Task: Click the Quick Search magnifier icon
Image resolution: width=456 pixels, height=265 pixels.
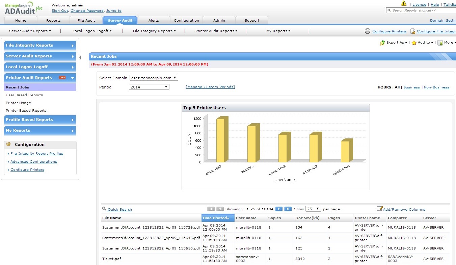Action: (x=104, y=209)
